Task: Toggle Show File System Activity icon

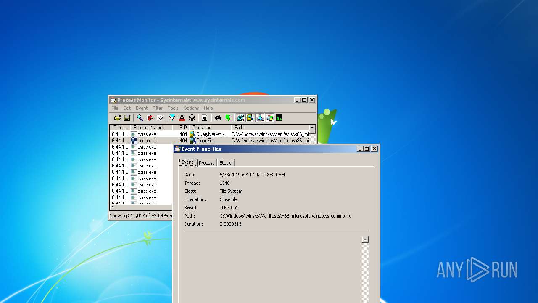Action: [x=250, y=118]
